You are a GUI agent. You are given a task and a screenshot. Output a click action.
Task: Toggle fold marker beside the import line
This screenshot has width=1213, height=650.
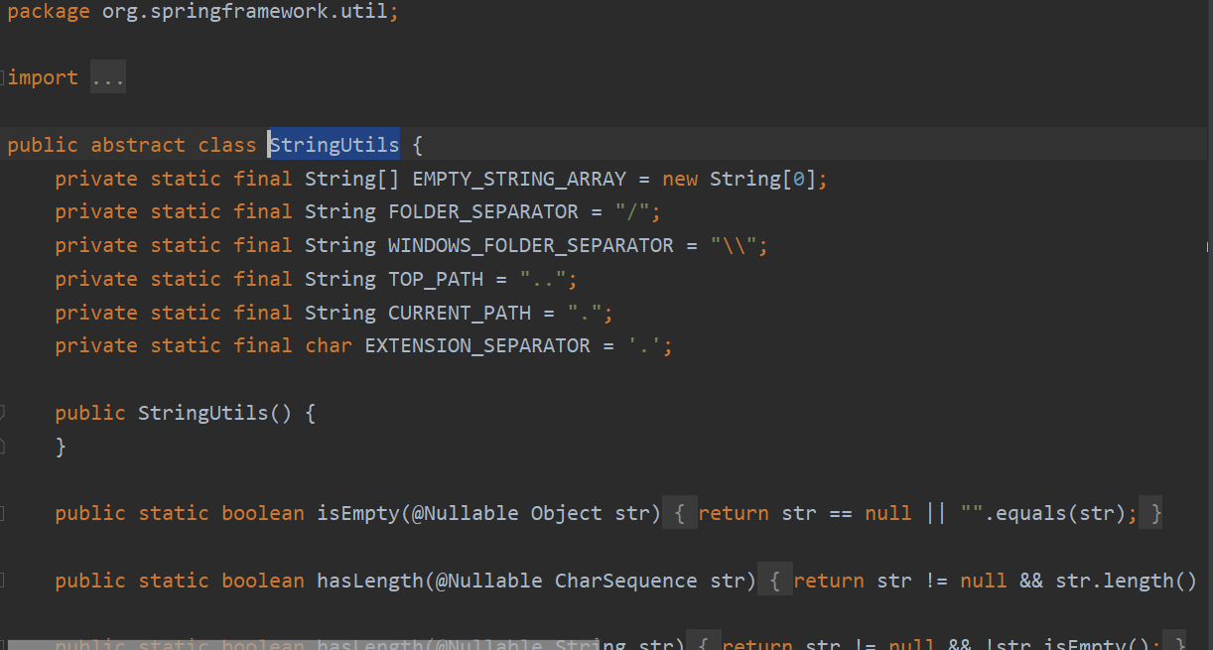[x=3, y=77]
